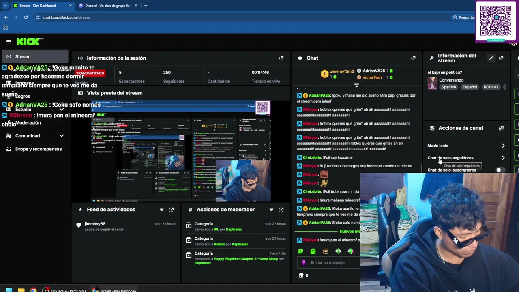Image resolution: width=519 pixels, height=292 pixels.
Task: Open Kapibarex link in IRL category entry
Action: pos(234,230)
